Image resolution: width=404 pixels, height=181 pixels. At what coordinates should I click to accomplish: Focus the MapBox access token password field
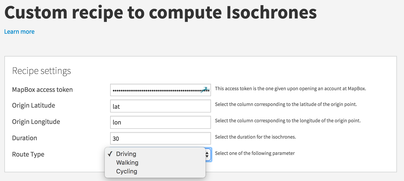[x=161, y=90]
